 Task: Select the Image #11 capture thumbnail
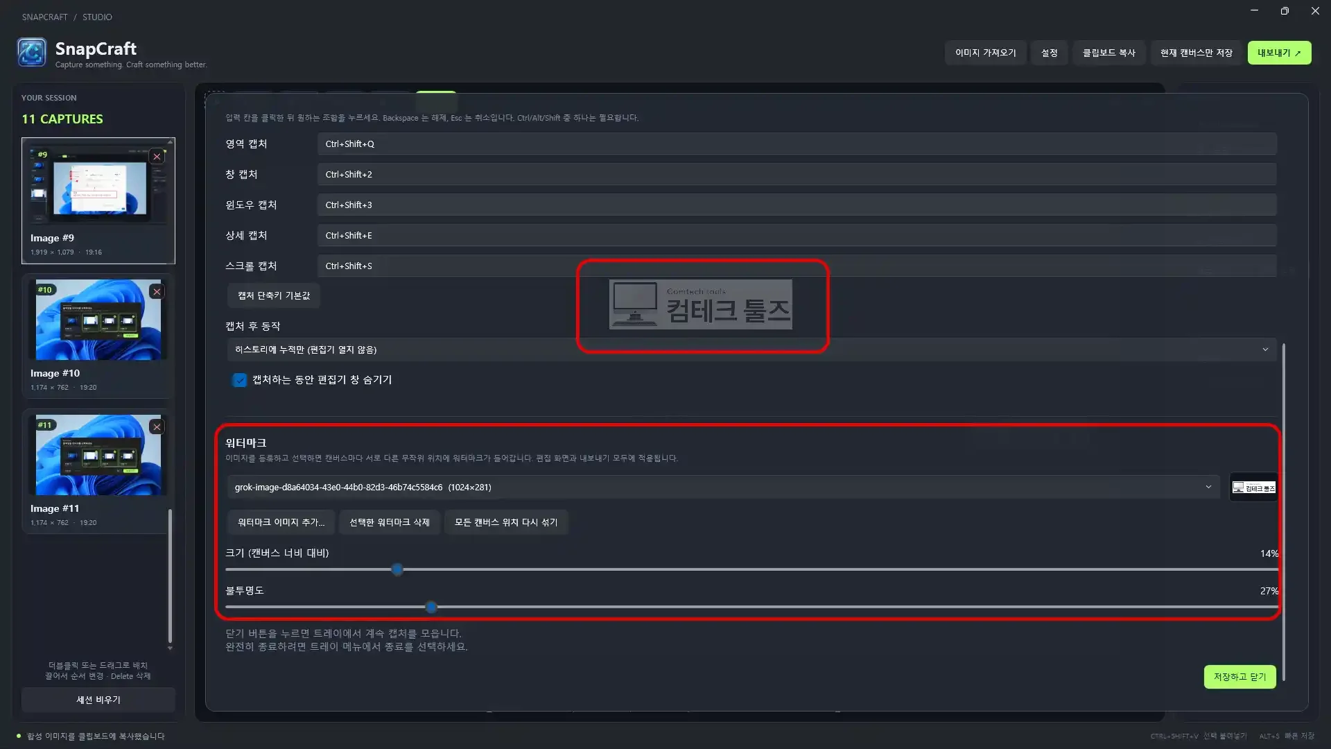pyautogui.click(x=98, y=472)
